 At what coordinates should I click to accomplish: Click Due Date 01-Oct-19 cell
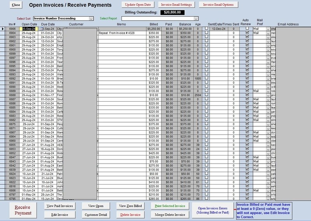coord(47,79)
